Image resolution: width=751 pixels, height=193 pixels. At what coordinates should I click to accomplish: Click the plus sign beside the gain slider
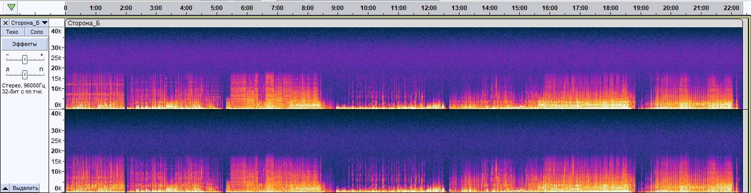(x=41, y=54)
